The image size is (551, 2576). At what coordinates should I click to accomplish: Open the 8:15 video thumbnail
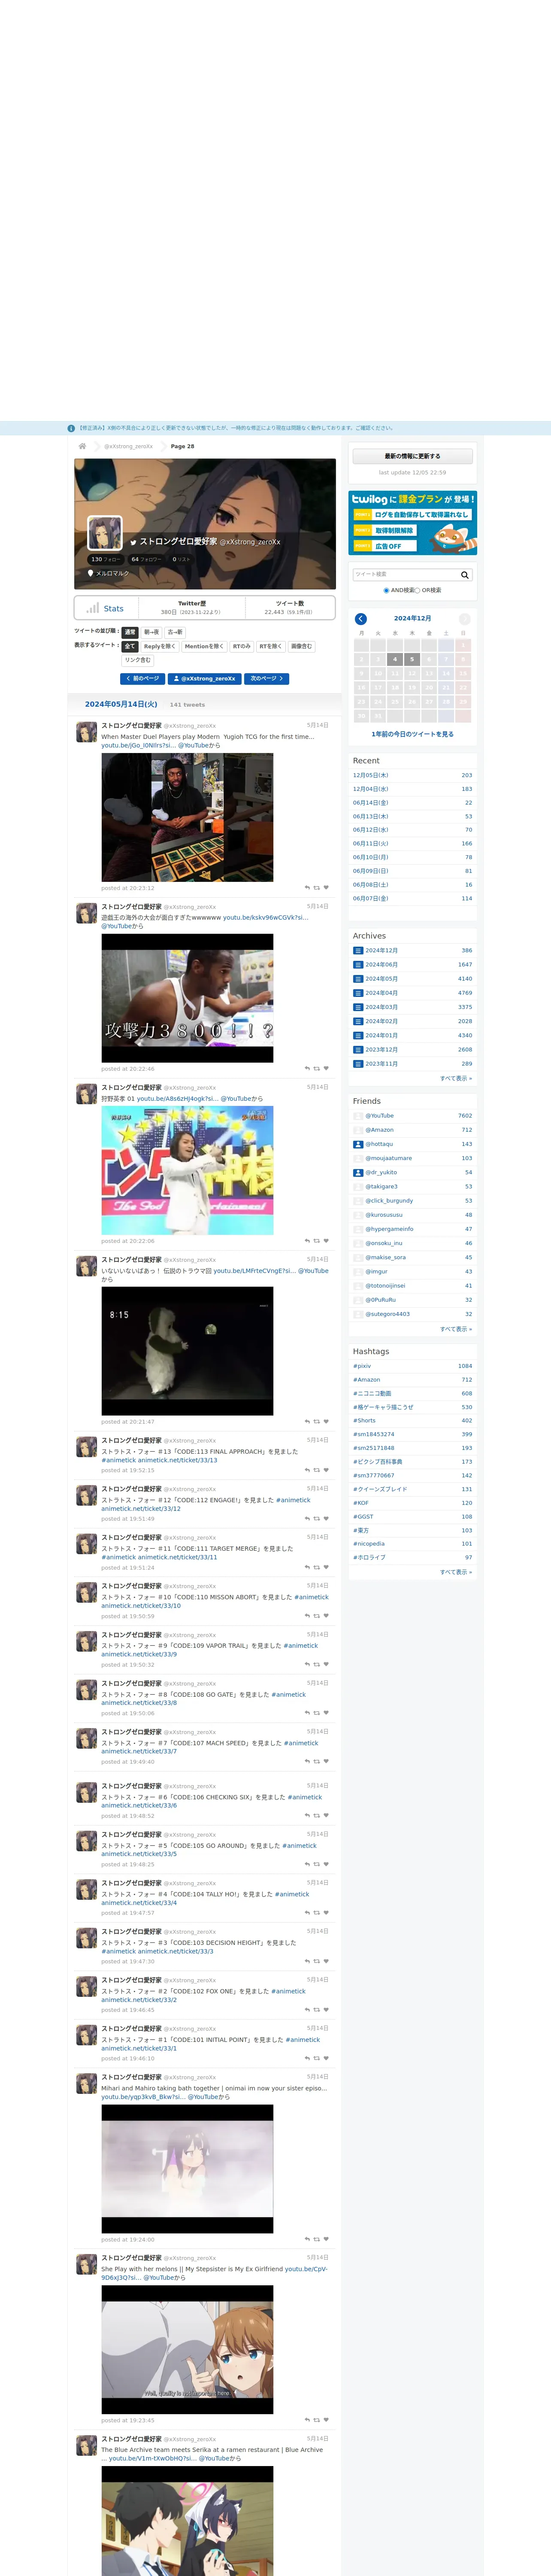tap(187, 1351)
